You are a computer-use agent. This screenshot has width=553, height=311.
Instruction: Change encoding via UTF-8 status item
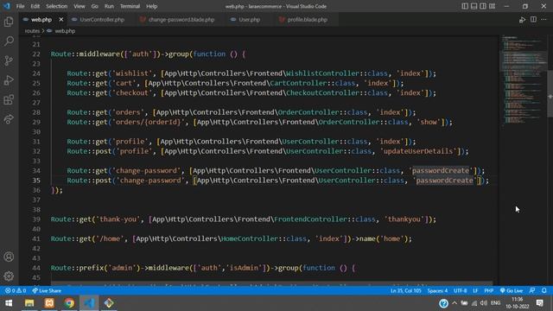click(x=461, y=290)
